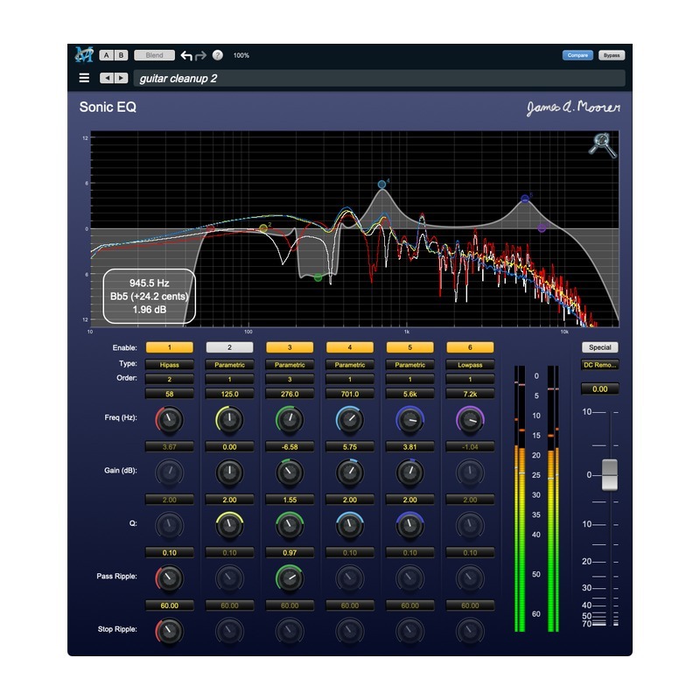The height and width of the screenshot is (700, 700).
Task: Go to next preset arrow
Action: pos(121,78)
